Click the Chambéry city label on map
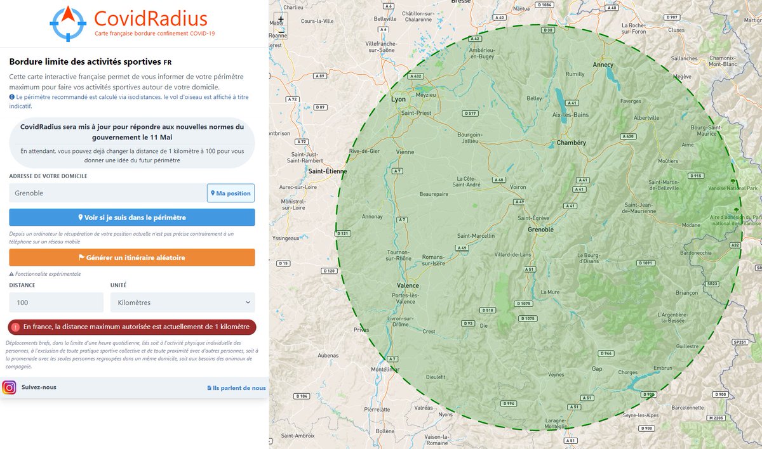The width and height of the screenshot is (762, 449). click(571, 143)
